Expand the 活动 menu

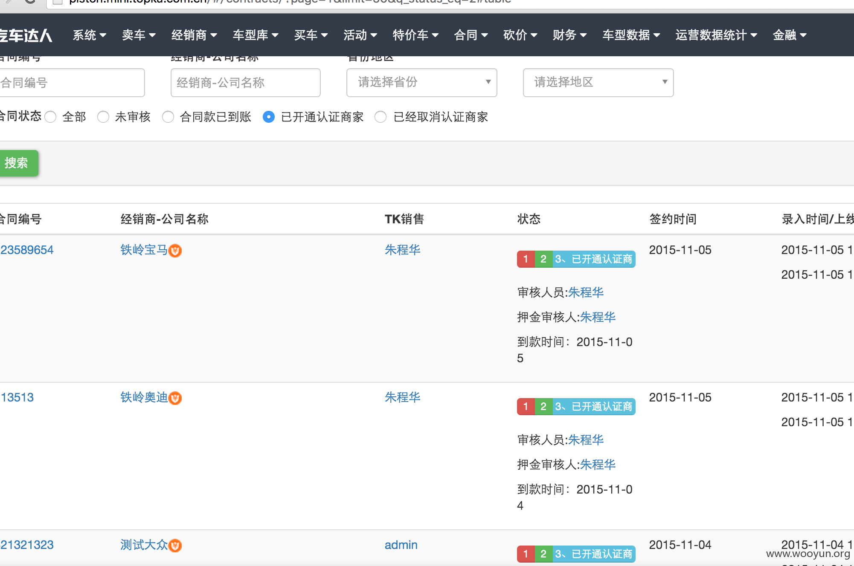coord(360,35)
